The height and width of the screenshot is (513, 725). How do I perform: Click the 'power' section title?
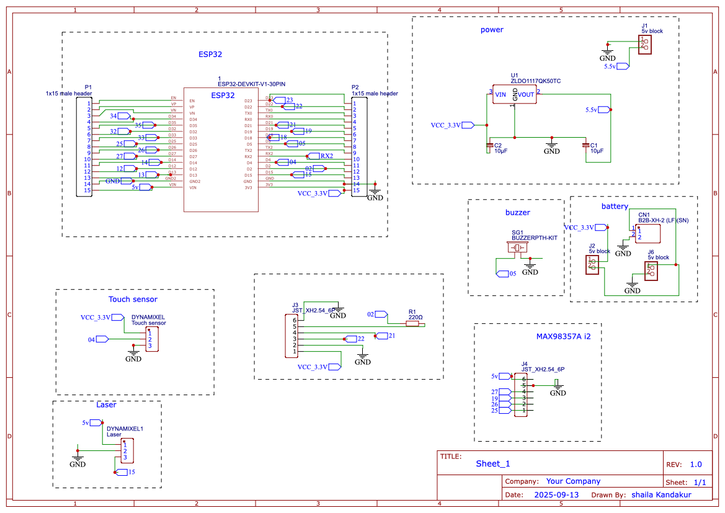point(492,30)
